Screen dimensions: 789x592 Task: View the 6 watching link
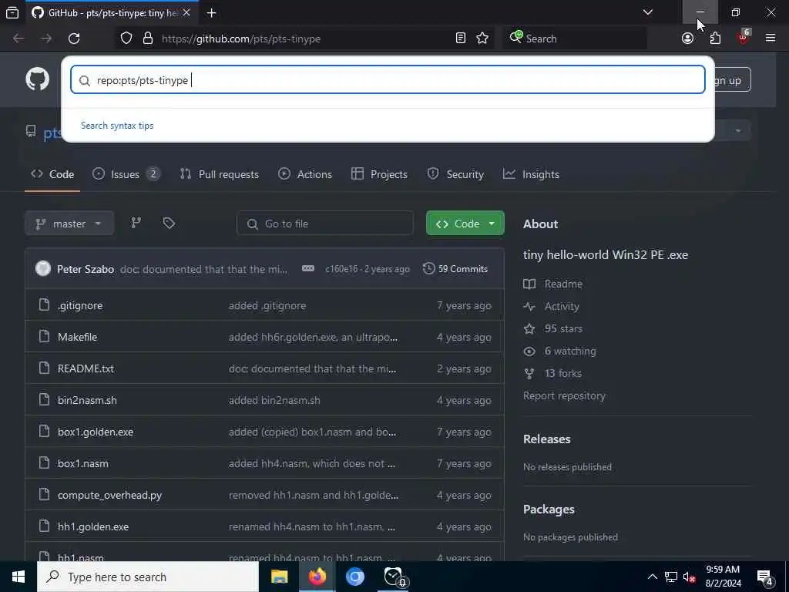(560, 351)
